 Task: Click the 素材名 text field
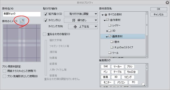pos(22,14)
